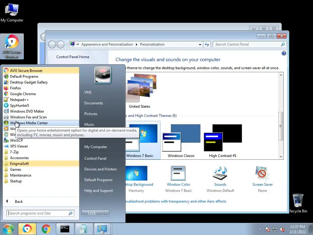
Task: Click the Lock button
Action: tap(92, 213)
